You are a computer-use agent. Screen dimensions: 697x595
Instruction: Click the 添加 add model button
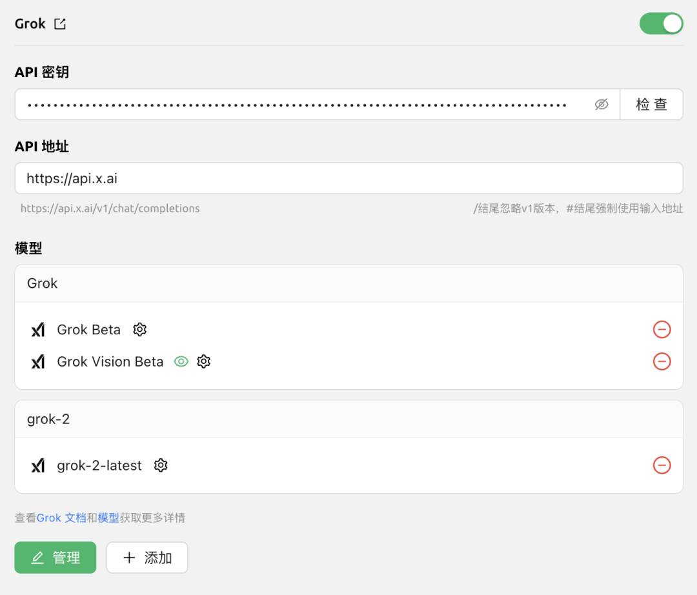[147, 558]
